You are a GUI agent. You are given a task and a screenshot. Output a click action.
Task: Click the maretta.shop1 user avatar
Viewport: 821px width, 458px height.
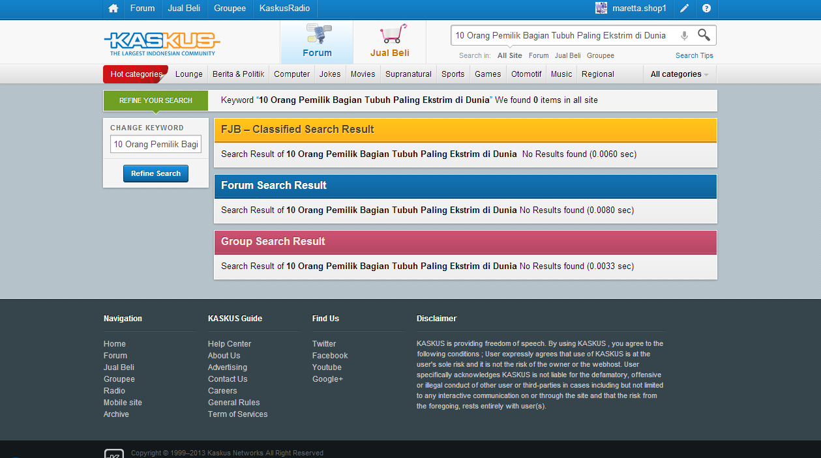click(601, 8)
